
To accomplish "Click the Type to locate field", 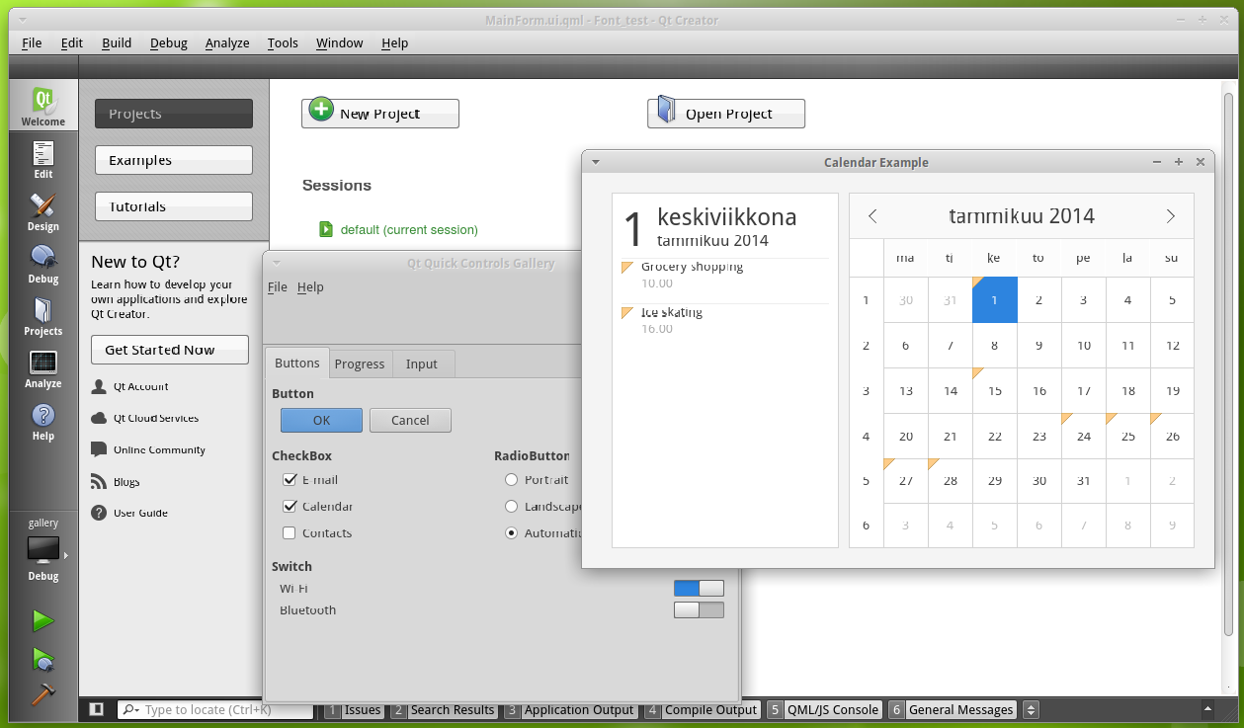I will click(x=214, y=710).
